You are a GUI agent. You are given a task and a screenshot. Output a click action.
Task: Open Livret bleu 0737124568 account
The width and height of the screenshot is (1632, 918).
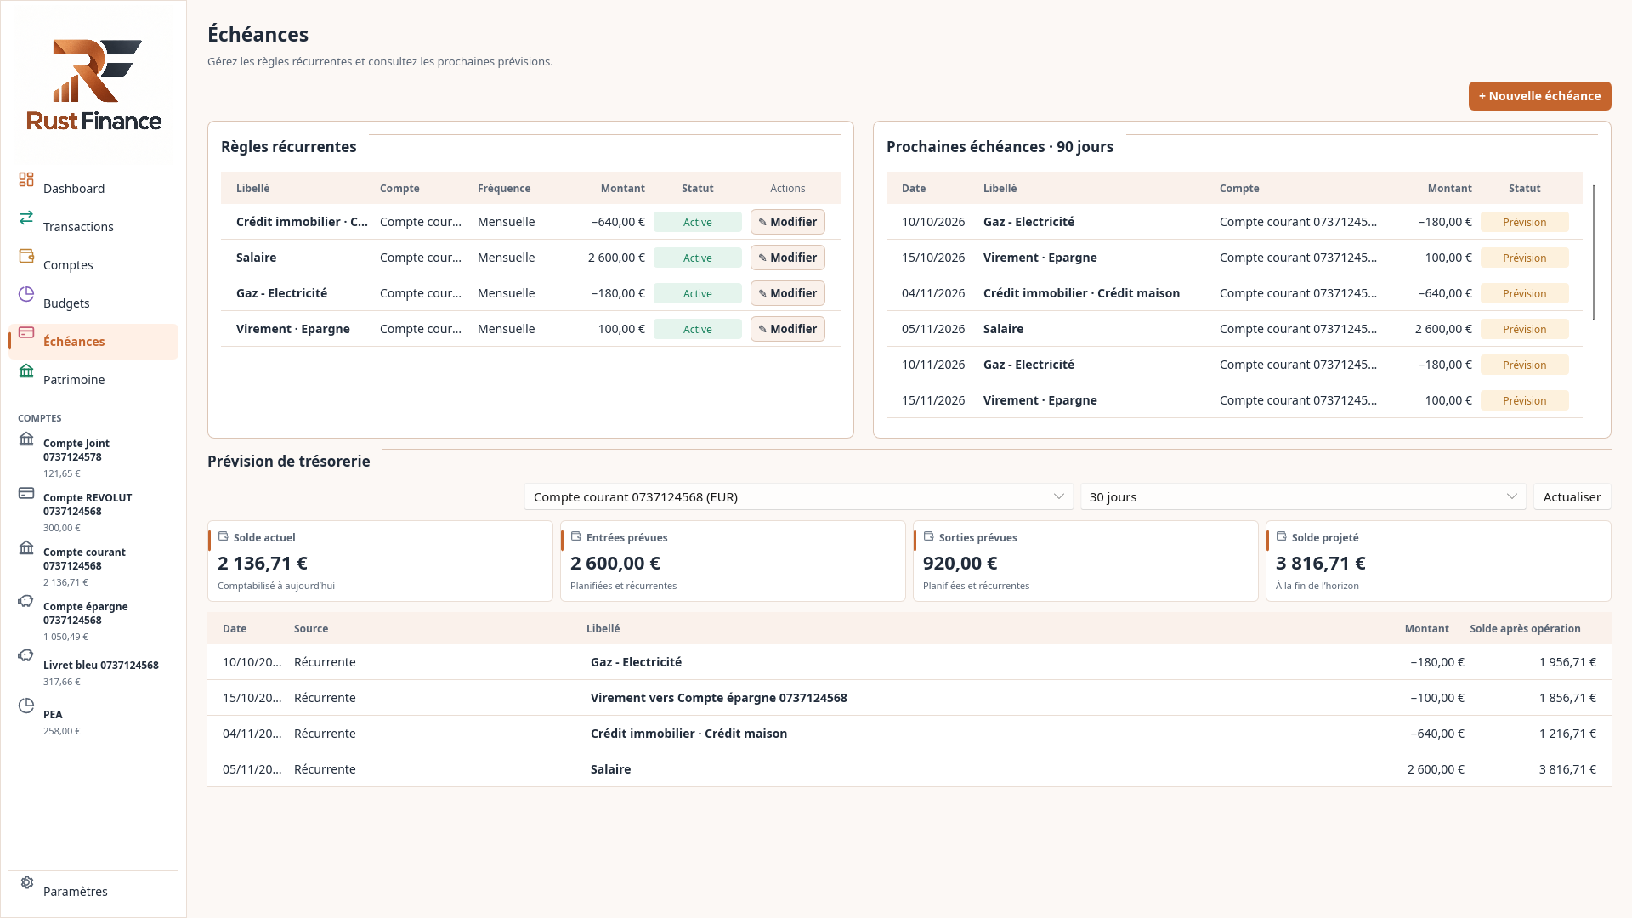pyautogui.click(x=93, y=671)
